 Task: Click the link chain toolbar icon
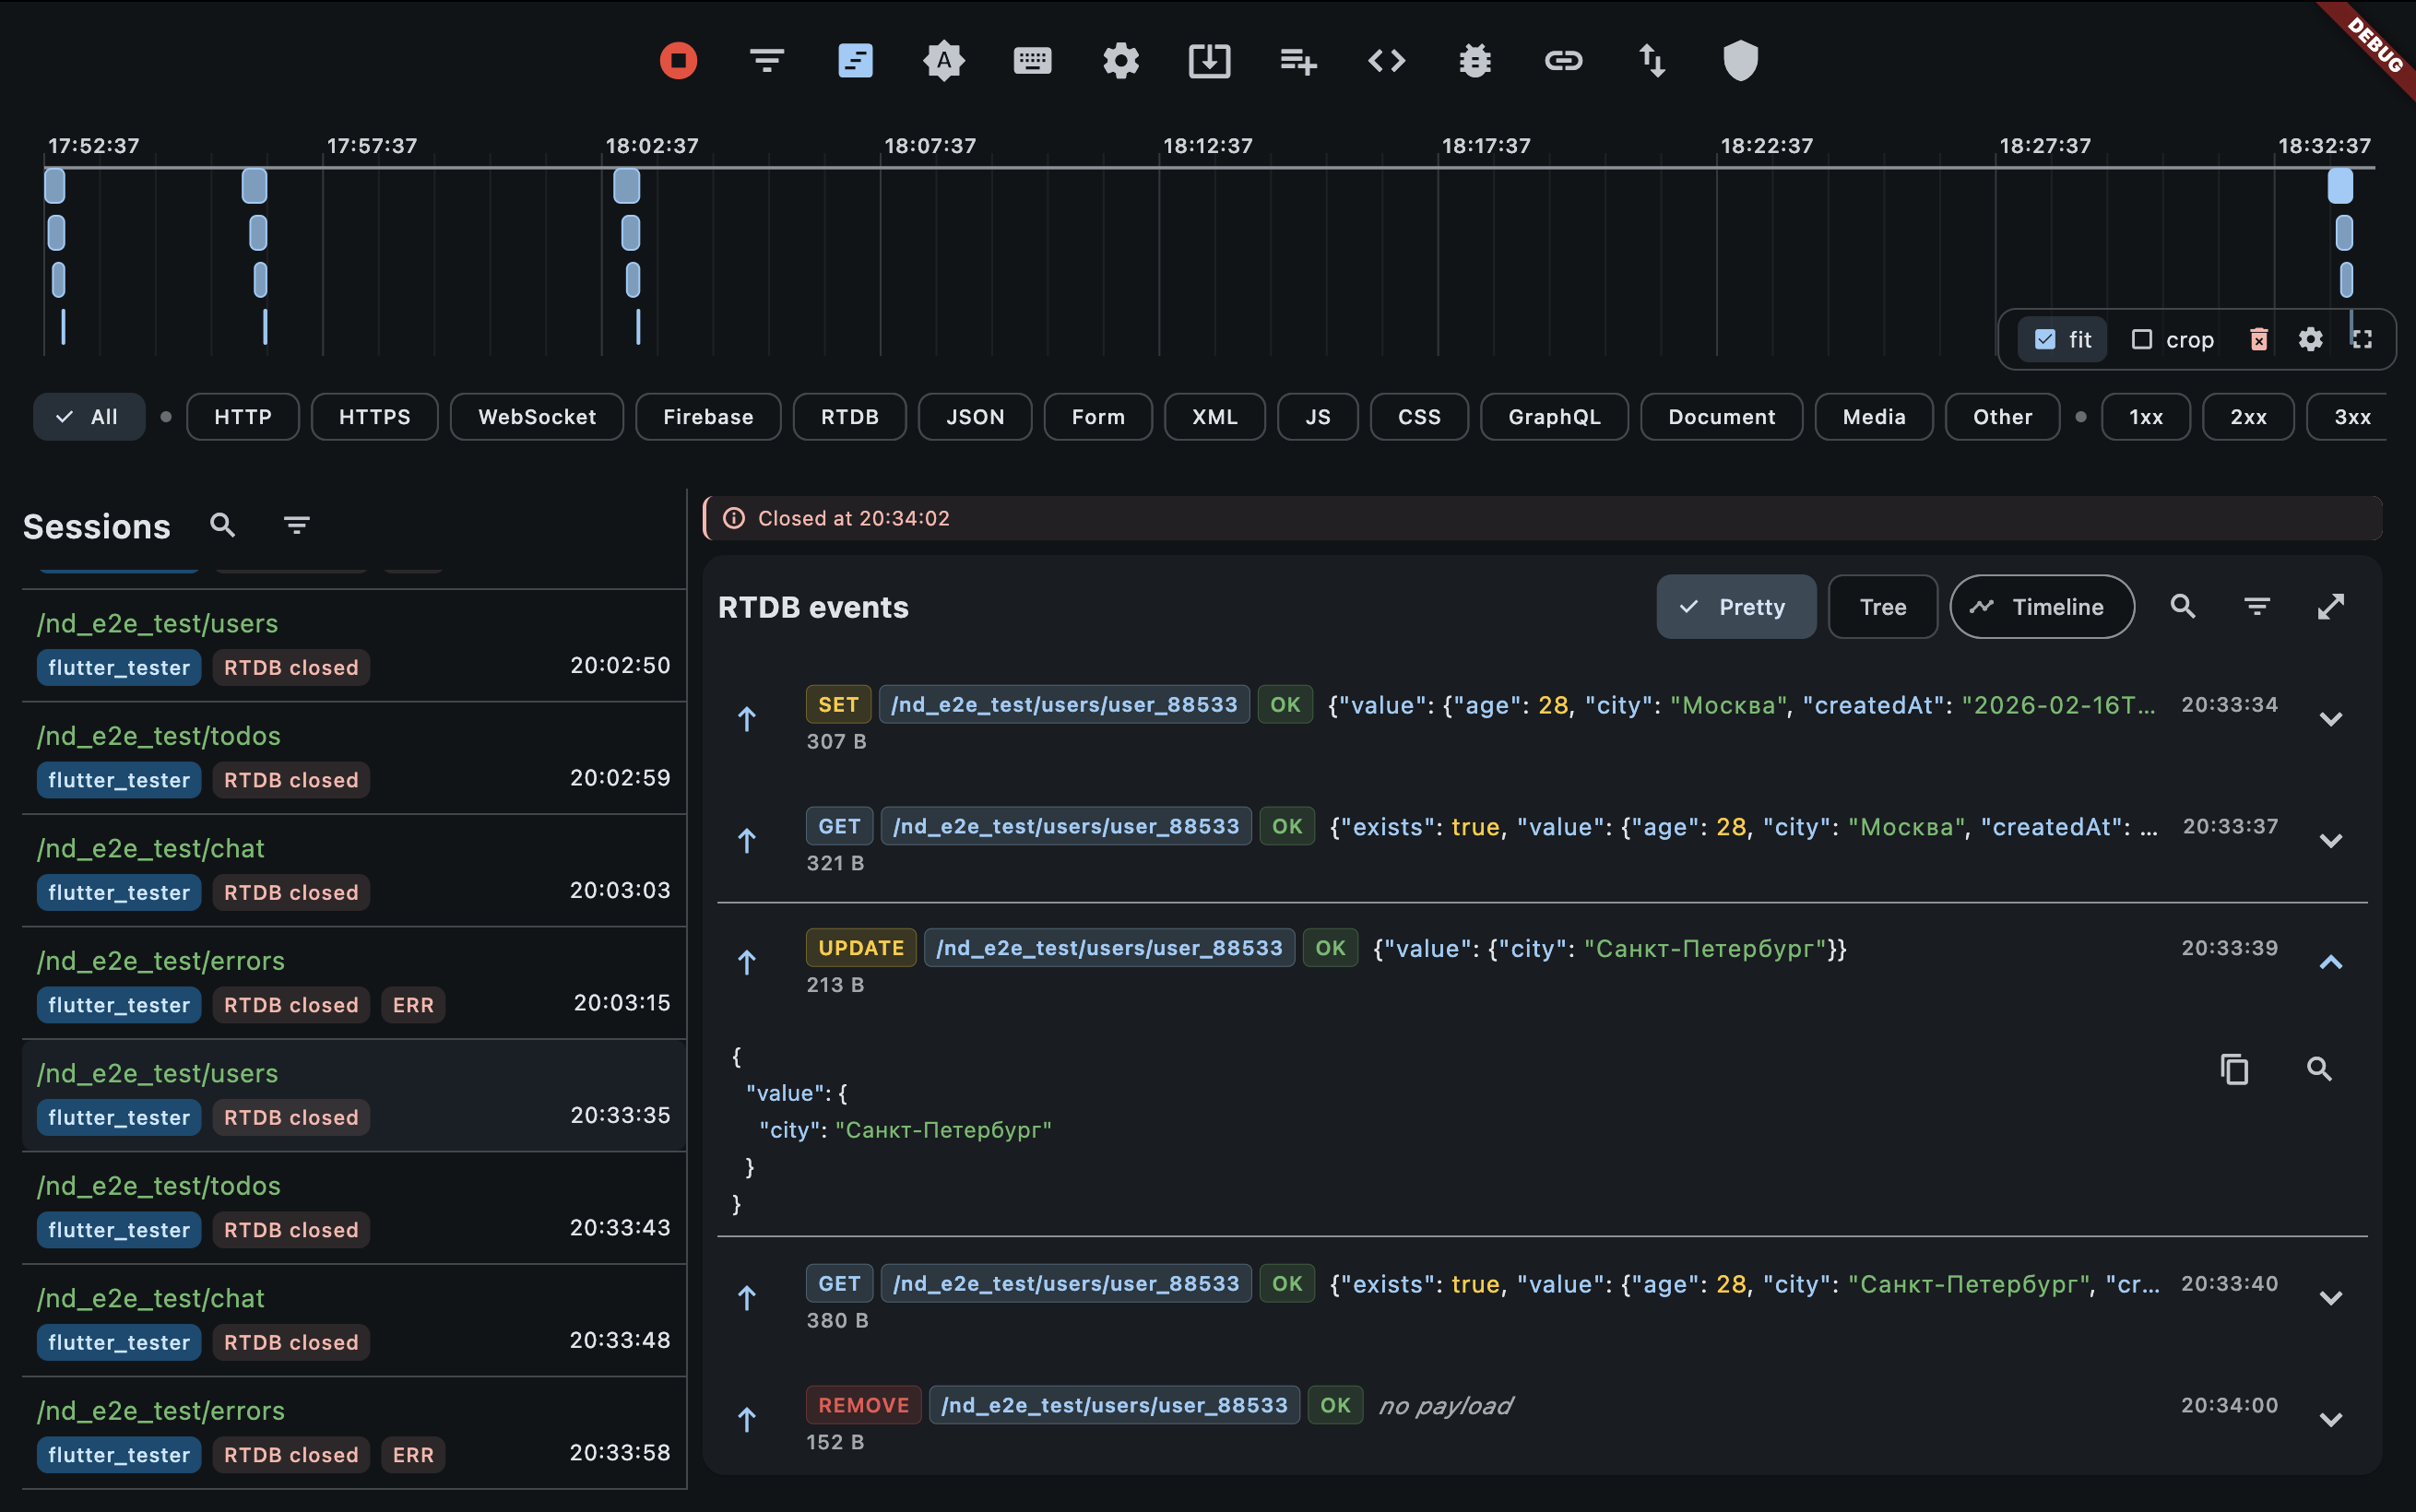1563,61
